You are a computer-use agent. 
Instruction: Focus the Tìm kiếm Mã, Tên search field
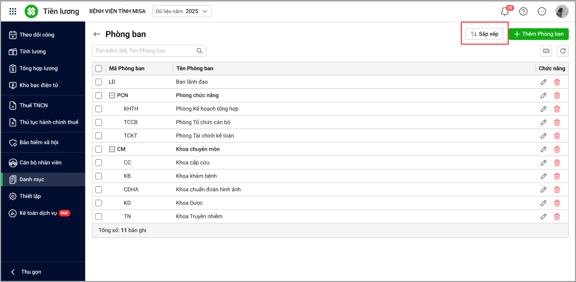pyautogui.click(x=144, y=51)
